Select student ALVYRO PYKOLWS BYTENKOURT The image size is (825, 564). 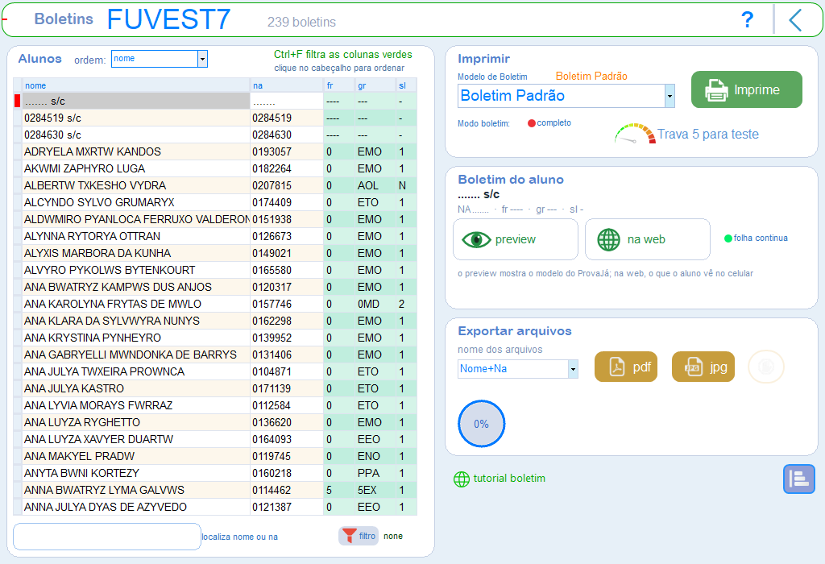[135, 270]
